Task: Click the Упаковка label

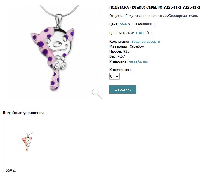Action: click(118, 61)
